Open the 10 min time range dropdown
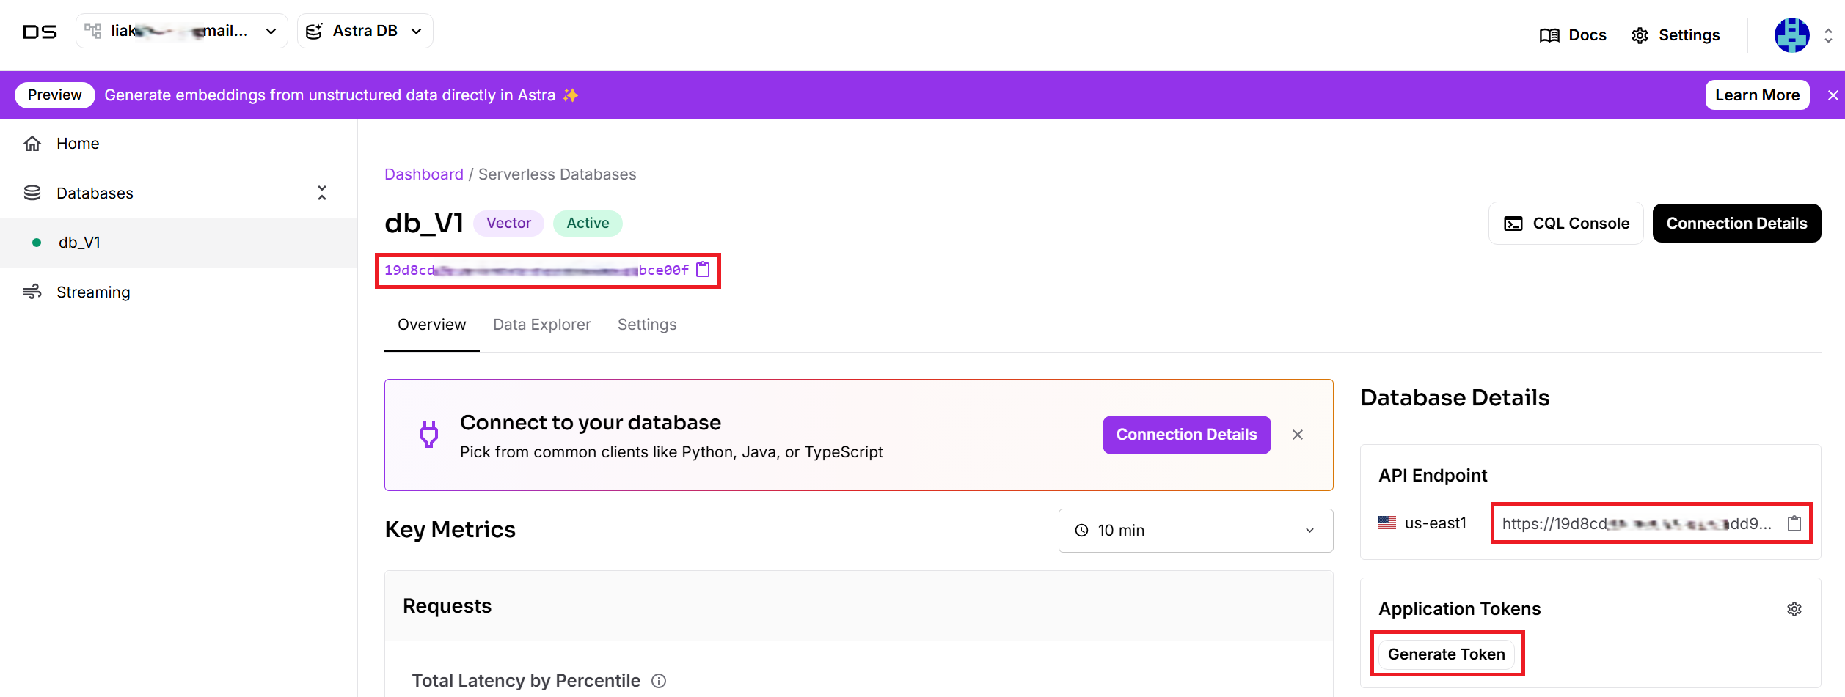 pos(1195,531)
